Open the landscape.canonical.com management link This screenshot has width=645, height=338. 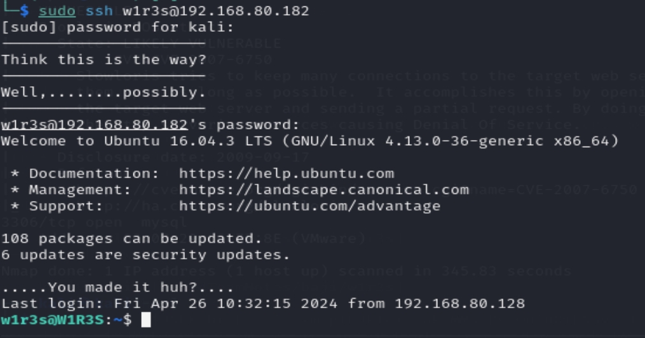tap(323, 190)
